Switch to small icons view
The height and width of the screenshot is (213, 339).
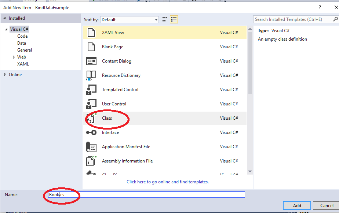165,20
